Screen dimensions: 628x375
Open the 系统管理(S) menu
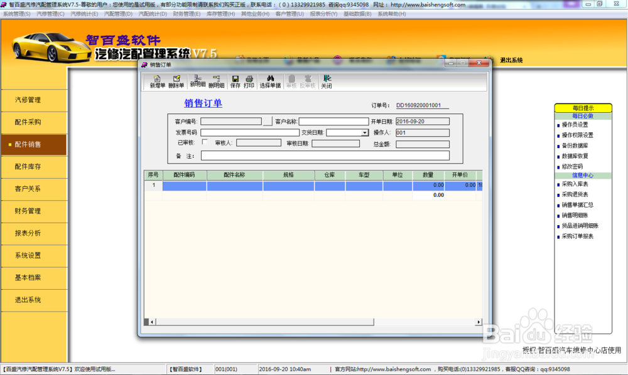click(17, 14)
